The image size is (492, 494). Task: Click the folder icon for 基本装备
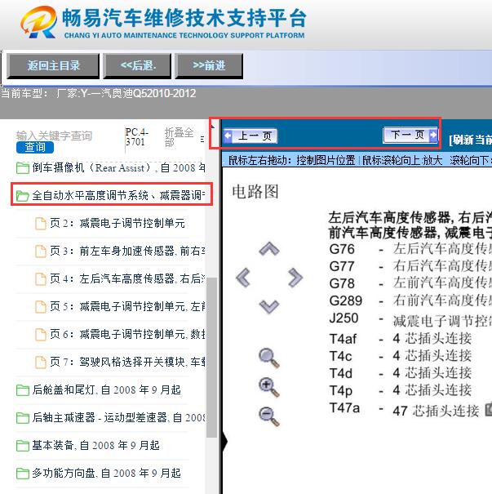pos(23,446)
